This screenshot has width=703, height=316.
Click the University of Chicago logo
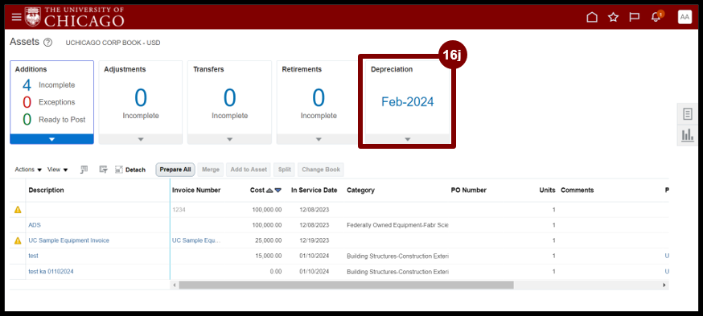point(75,17)
